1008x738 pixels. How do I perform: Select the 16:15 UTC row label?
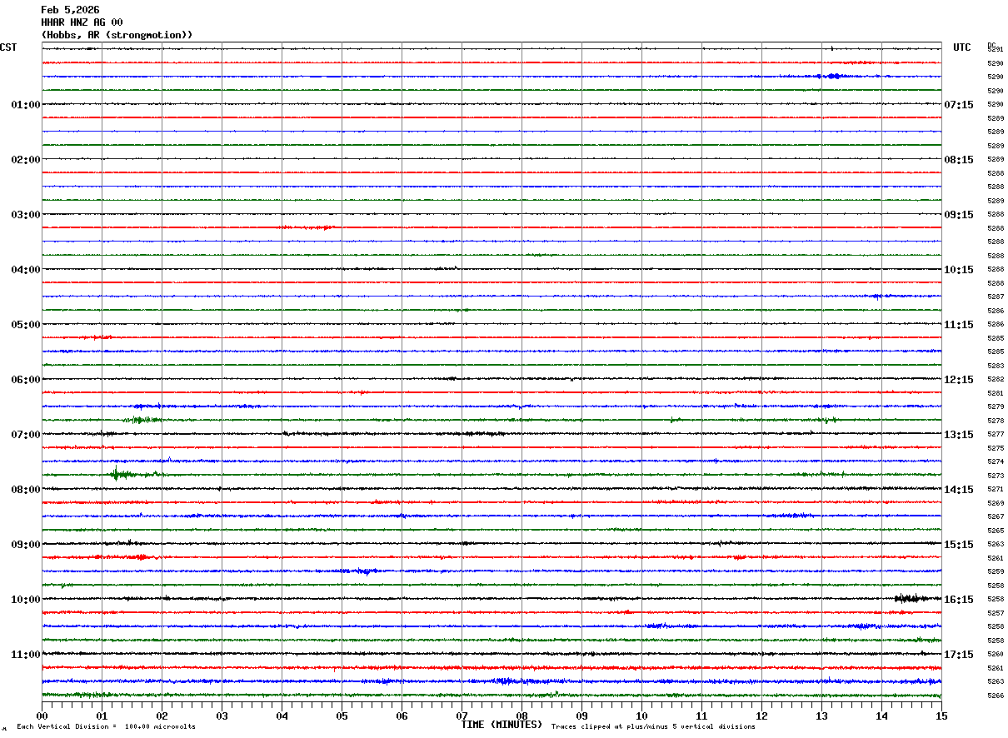pyautogui.click(x=958, y=600)
